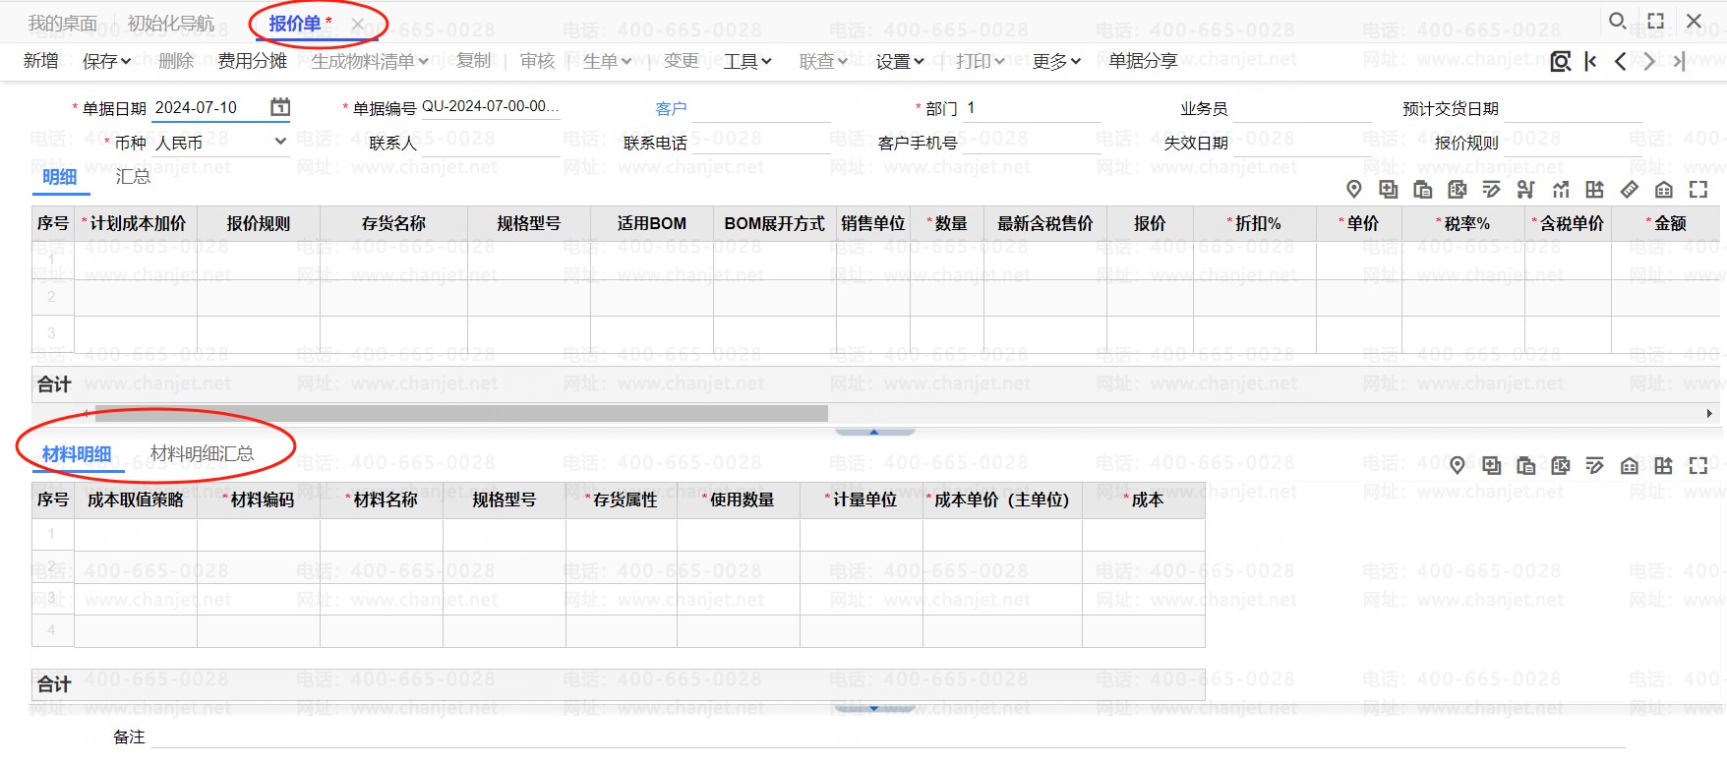Click the search magnifier icon at top right
This screenshot has width=1727, height=764.
(1617, 21)
